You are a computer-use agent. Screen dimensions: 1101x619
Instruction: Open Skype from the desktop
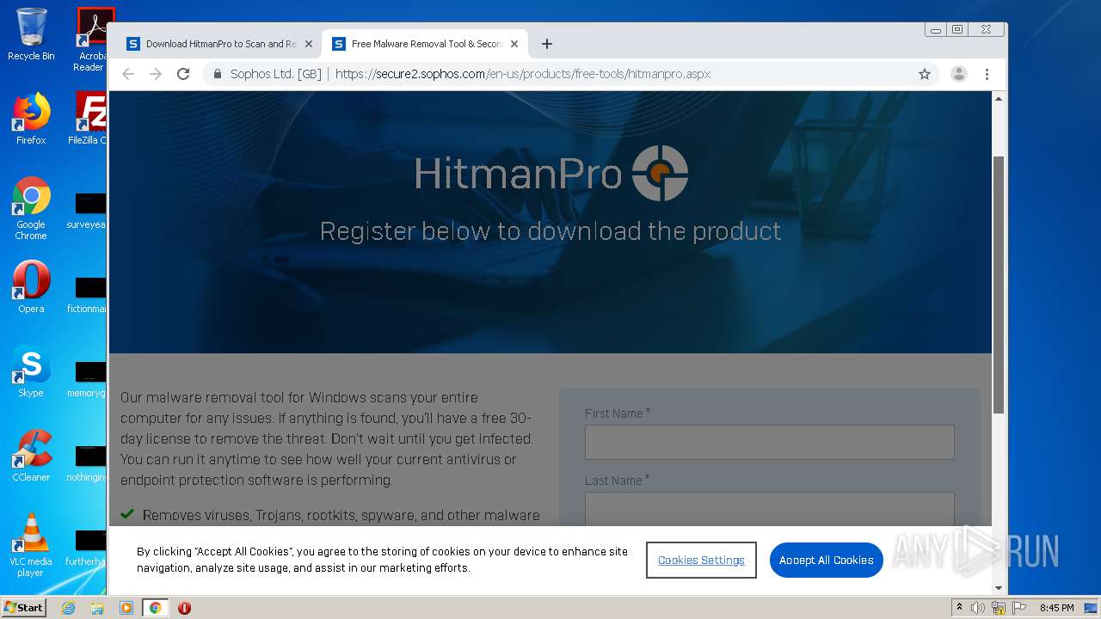(31, 372)
